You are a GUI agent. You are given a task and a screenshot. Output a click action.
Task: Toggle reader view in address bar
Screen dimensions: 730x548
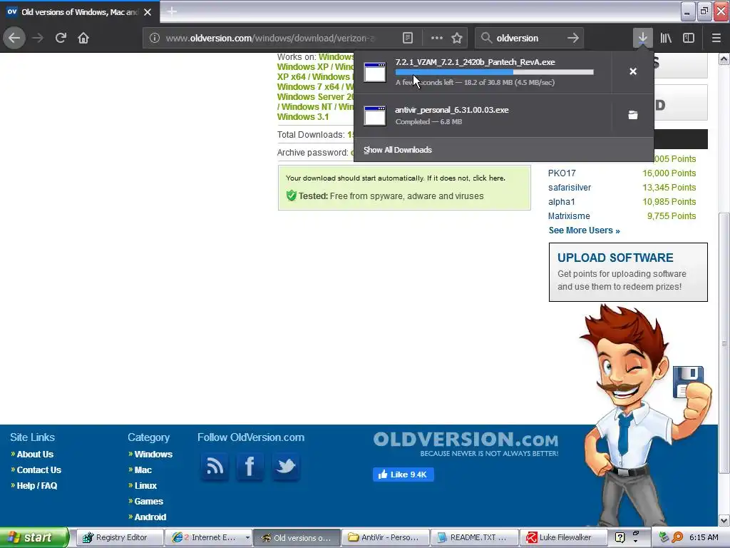[x=407, y=38]
